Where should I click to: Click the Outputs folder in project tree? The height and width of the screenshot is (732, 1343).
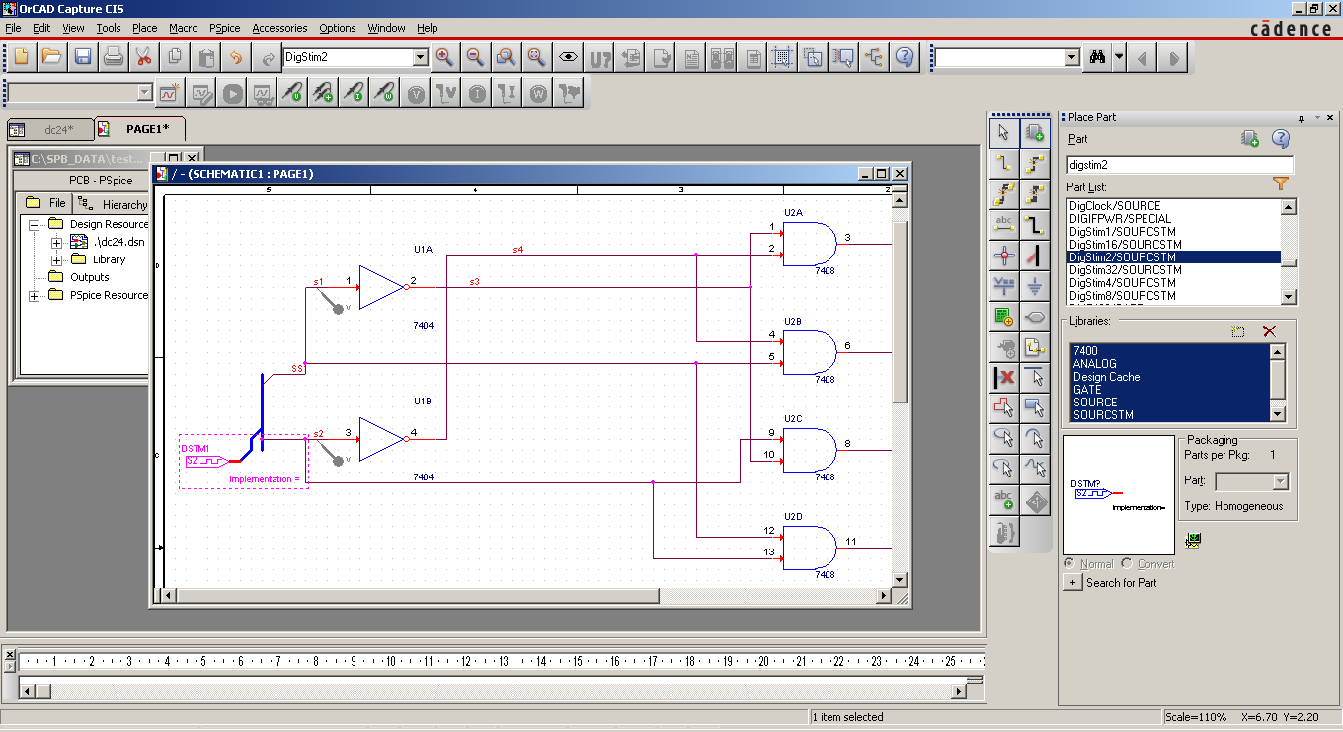77,277
